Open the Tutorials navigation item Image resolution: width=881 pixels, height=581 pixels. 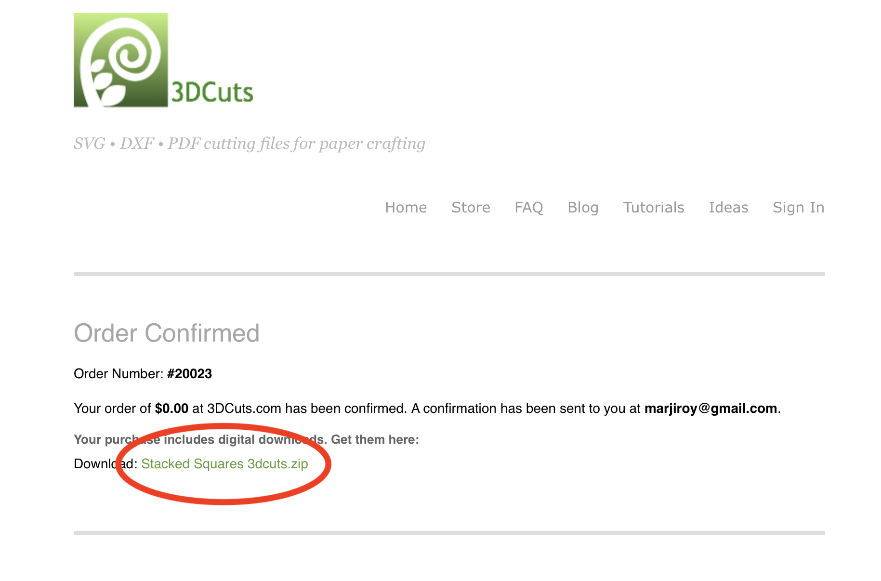coord(654,208)
